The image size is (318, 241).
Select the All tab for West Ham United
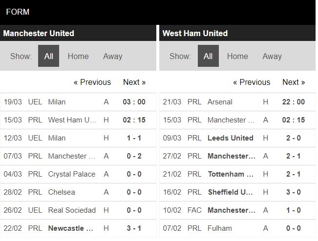pyautogui.click(x=208, y=56)
